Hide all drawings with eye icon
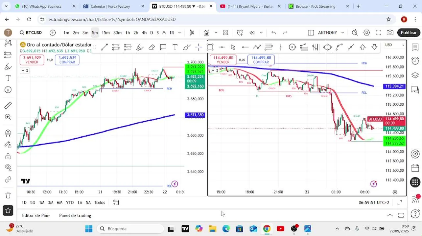The width and height of the screenshot is (422, 236). click(x=8, y=167)
